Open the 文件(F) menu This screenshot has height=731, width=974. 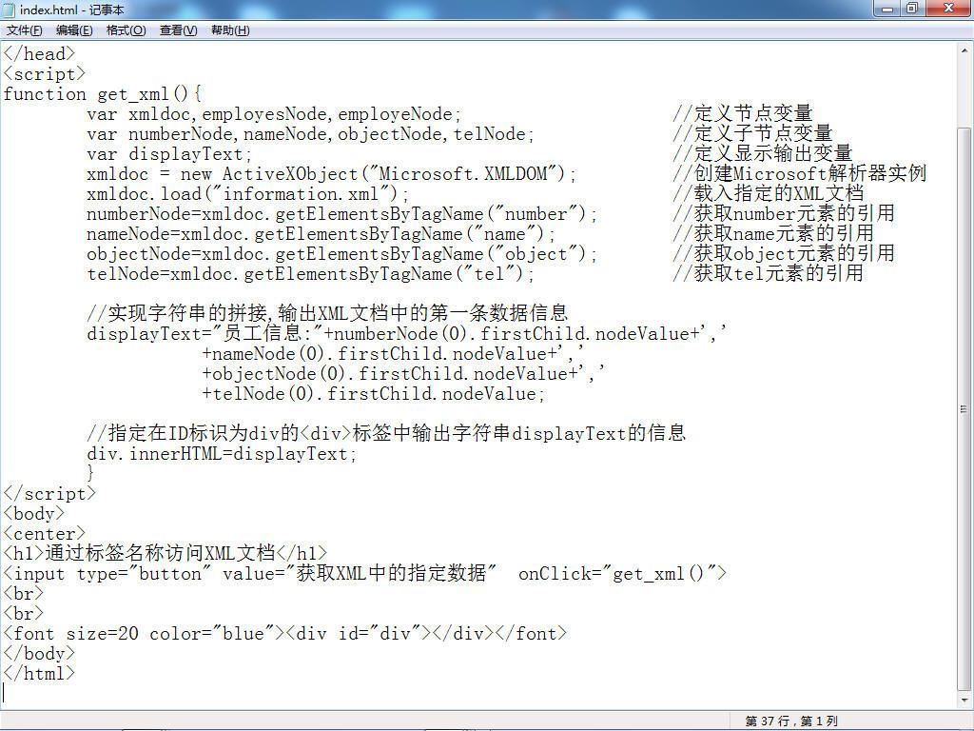tap(24, 30)
